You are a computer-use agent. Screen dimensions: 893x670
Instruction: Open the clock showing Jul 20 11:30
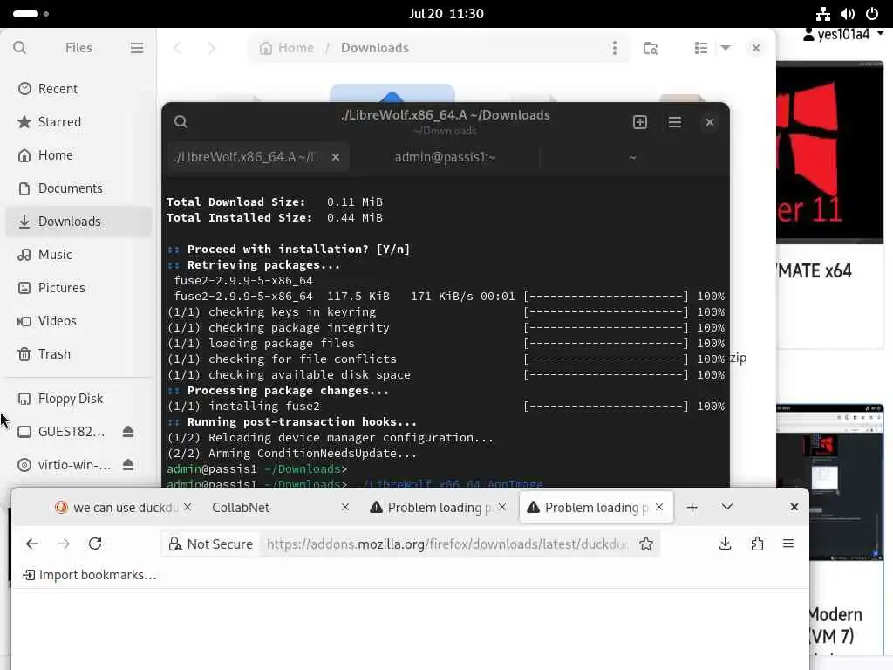point(446,14)
